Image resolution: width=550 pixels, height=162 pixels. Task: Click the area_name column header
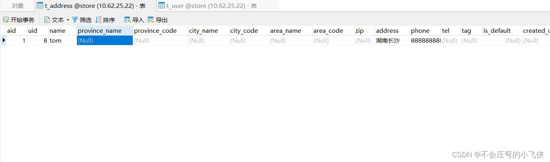tap(291, 30)
